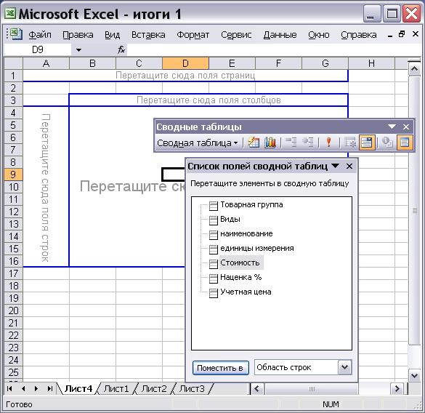This screenshot has height=413, width=425.
Task: Open field list pane options arrow
Action: coord(336,166)
